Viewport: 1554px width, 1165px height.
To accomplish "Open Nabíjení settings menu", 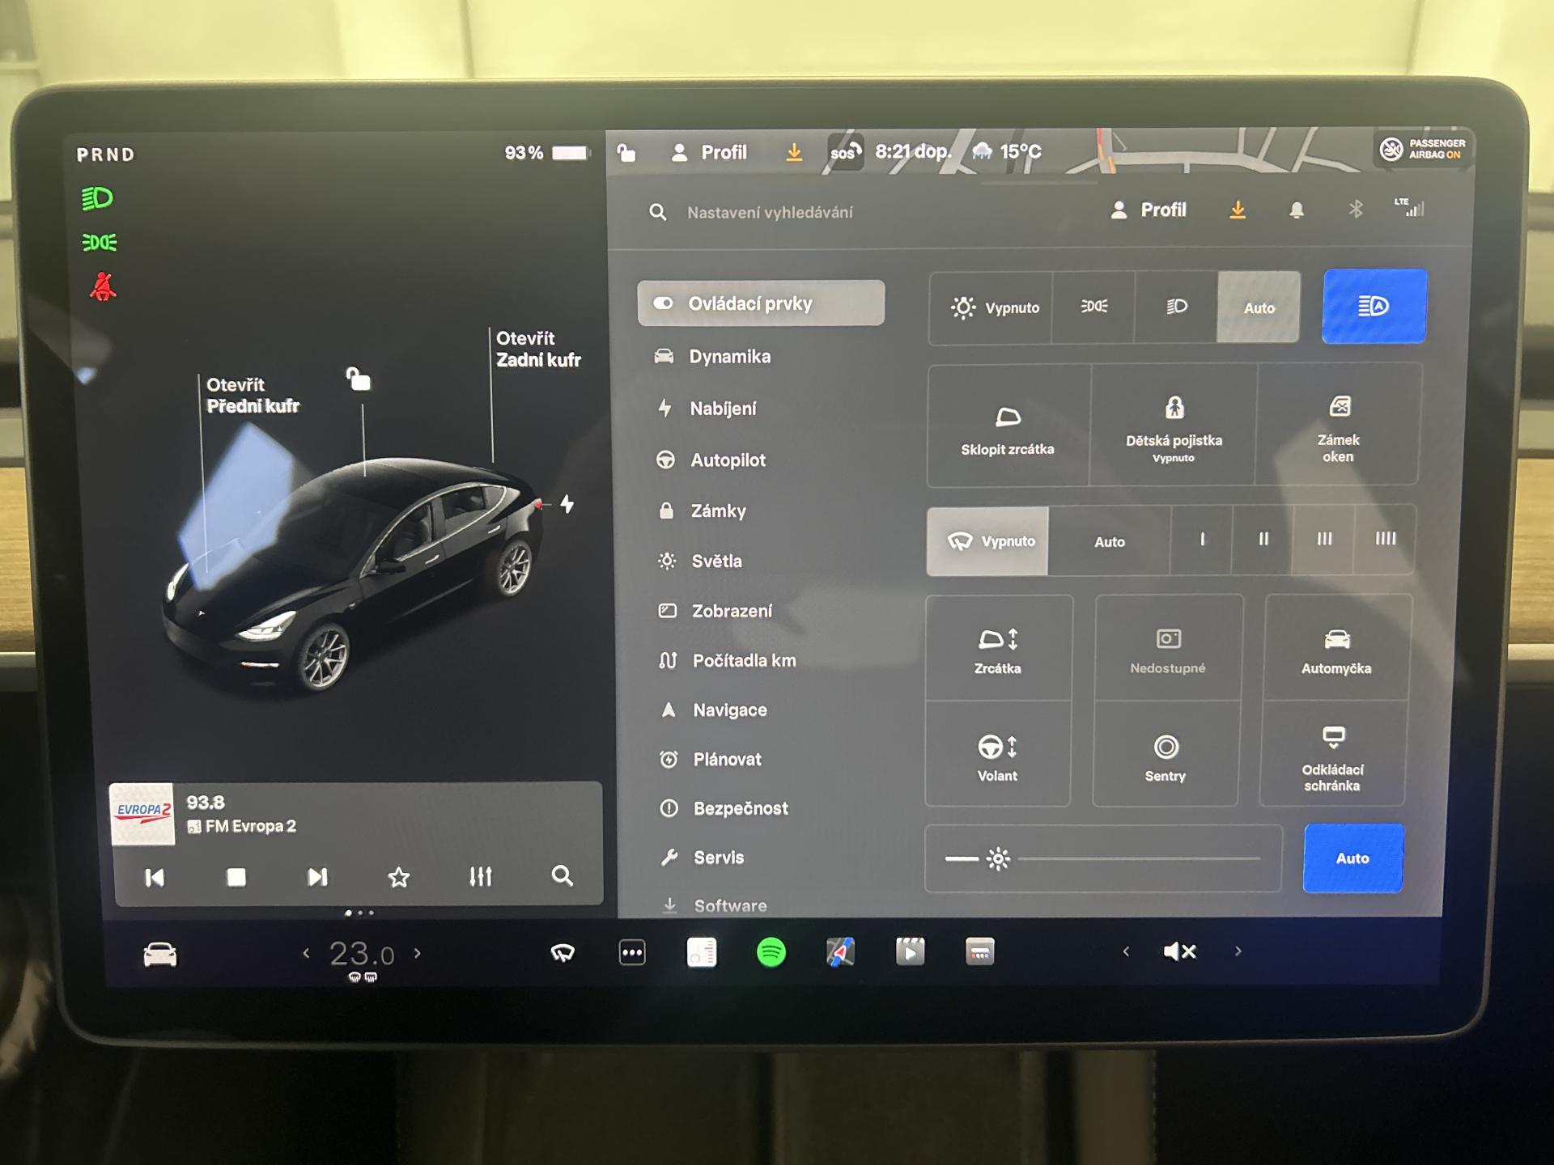I will click(x=722, y=409).
